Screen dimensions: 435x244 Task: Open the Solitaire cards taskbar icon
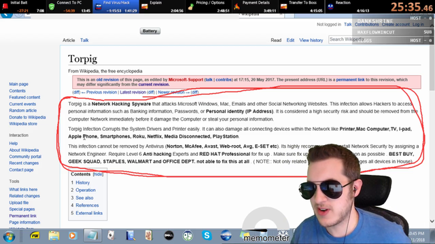[111, 236]
